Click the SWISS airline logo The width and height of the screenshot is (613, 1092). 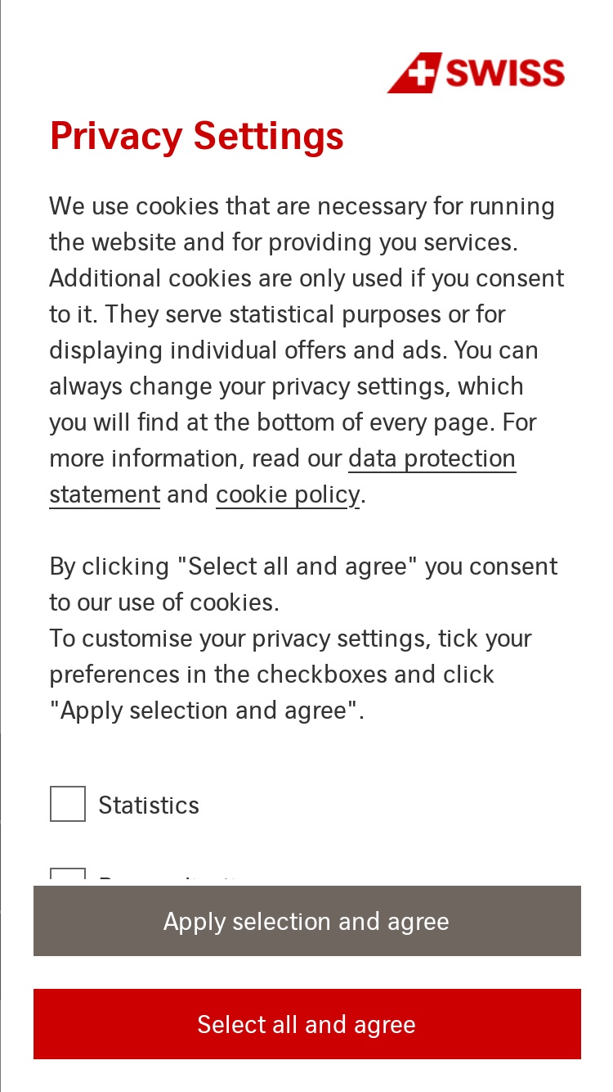(476, 73)
